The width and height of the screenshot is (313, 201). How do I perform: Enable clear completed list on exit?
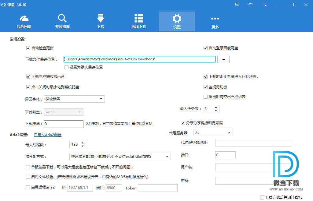click(x=206, y=97)
